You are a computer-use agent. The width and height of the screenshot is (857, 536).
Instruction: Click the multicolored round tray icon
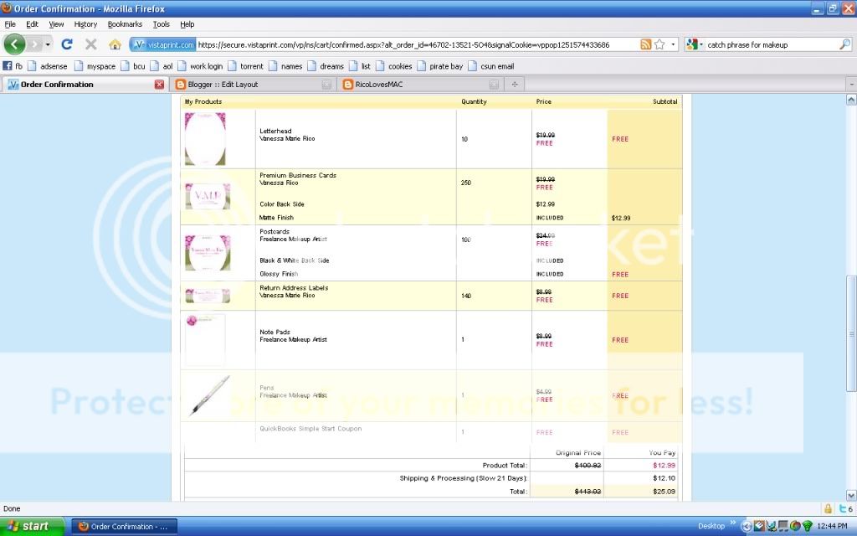click(795, 526)
